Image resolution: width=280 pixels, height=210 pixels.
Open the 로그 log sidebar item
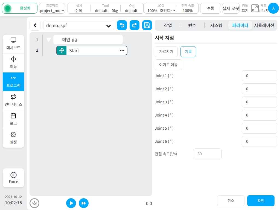[x=13, y=119]
